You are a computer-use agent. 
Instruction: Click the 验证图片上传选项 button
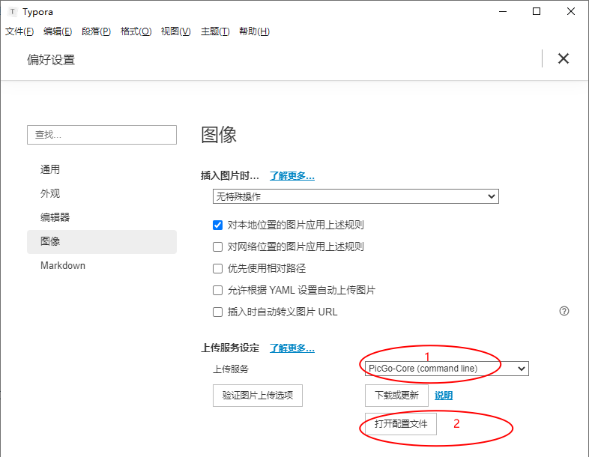click(258, 396)
